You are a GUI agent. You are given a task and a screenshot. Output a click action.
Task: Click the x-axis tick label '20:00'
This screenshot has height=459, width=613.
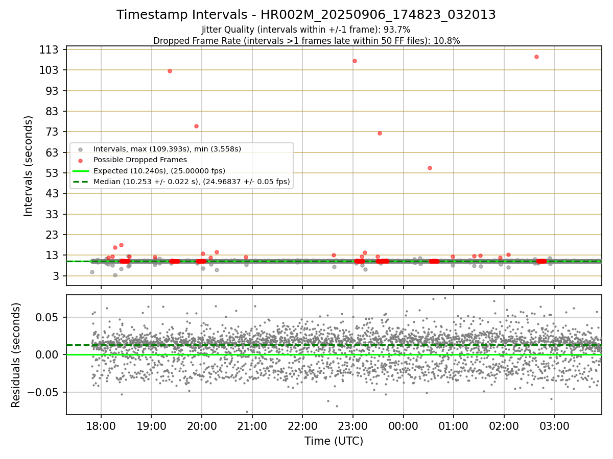(x=202, y=425)
